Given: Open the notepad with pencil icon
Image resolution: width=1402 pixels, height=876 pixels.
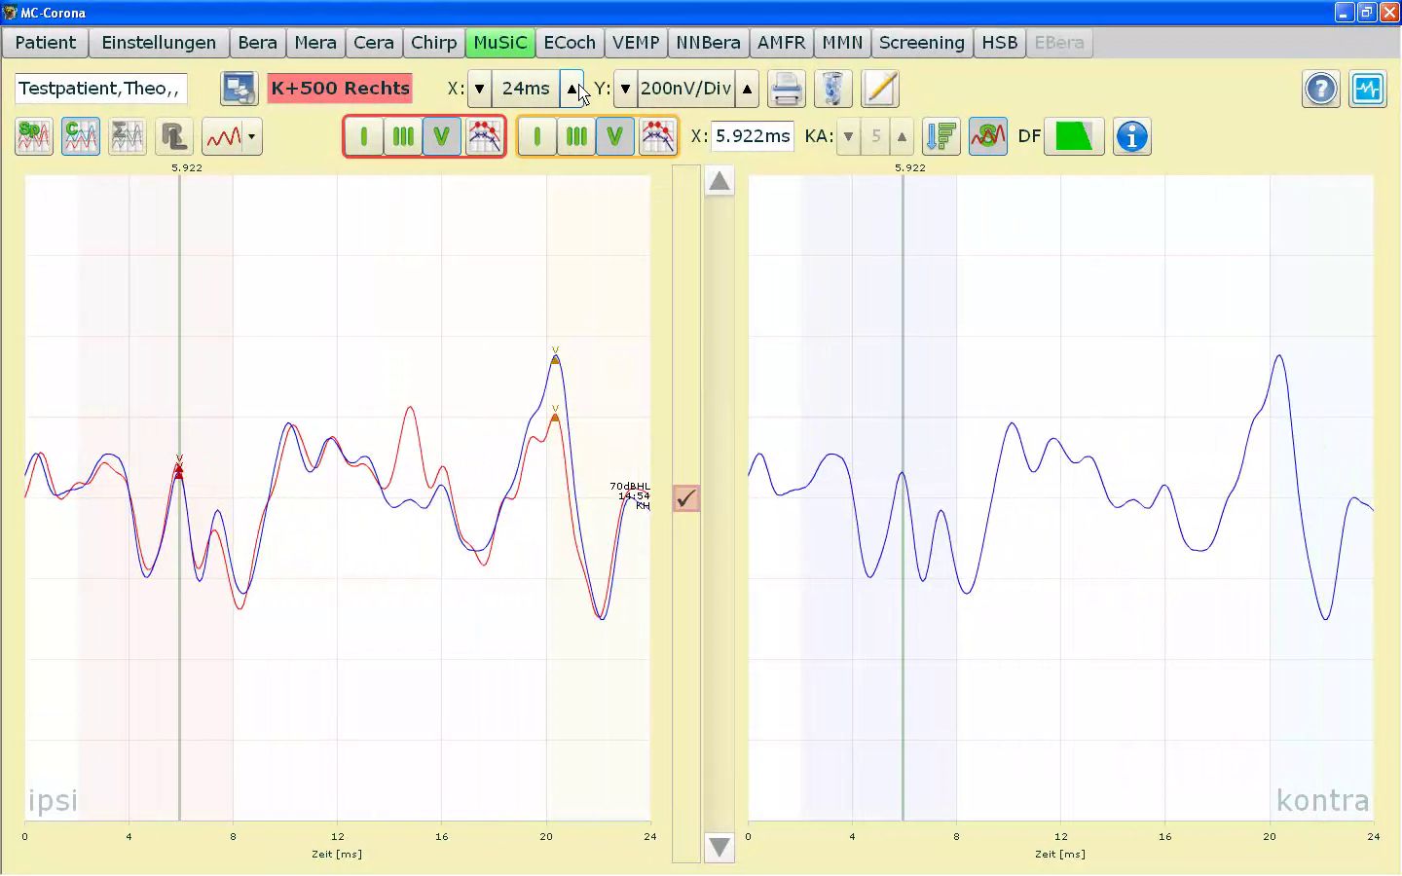Looking at the screenshot, I should point(879,89).
